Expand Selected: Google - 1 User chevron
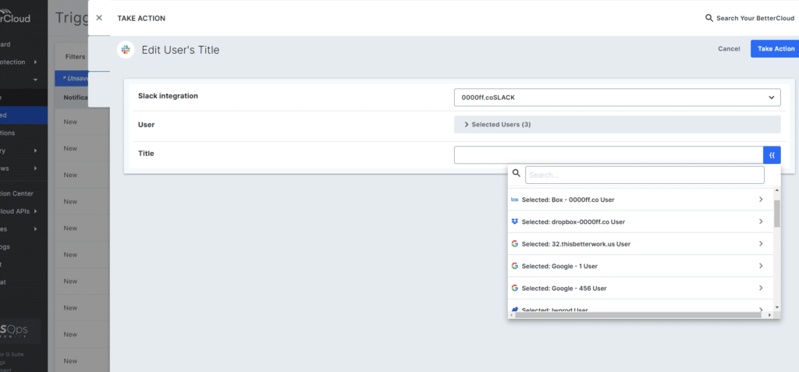 [x=761, y=265]
